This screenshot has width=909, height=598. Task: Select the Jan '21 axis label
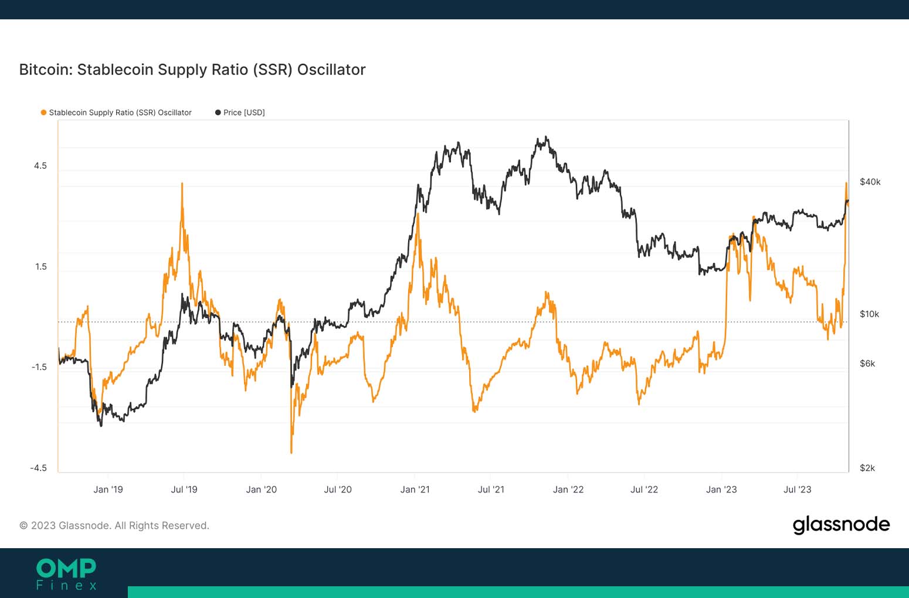[415, 490]
